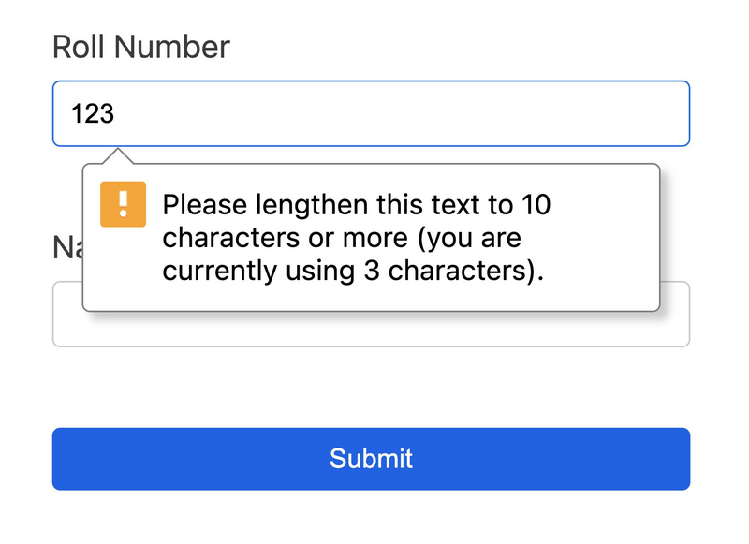This screenshot has height=544, width=749.
Task: Click the empty field partly behind the tooltip
Action: point(676,315)
